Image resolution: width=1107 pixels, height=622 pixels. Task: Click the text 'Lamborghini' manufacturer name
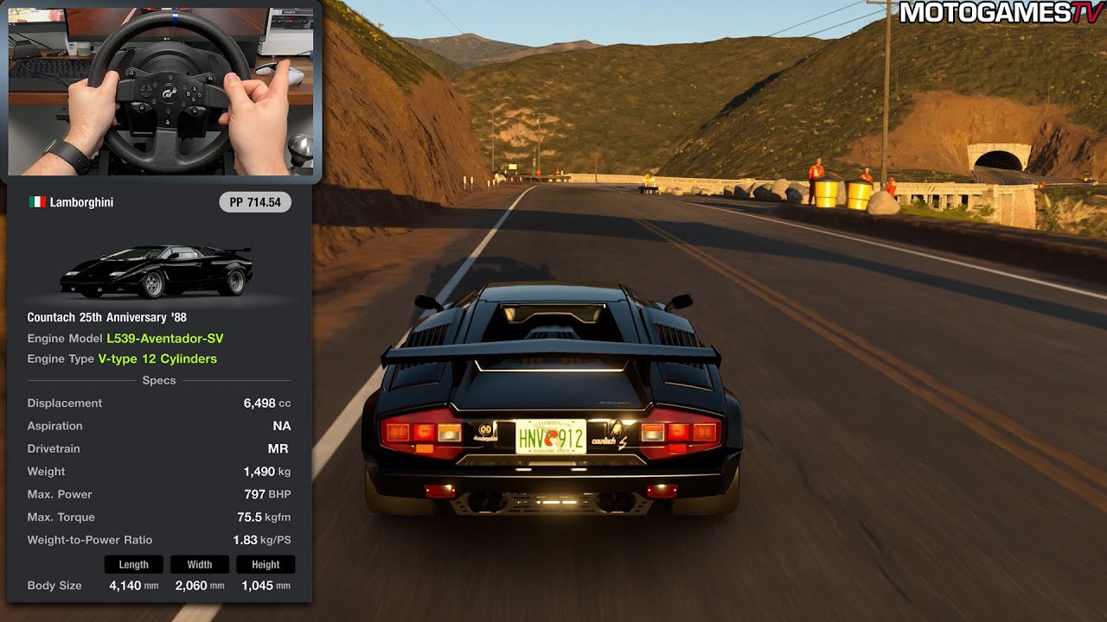tap(81, 202)
